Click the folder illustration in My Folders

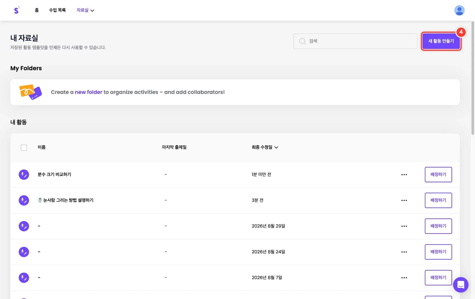click(30, 92)
